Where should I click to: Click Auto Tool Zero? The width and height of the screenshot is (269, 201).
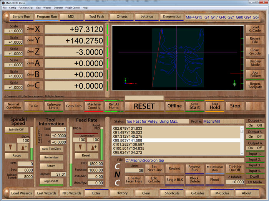pyautogui.click(x=51, y=149)
